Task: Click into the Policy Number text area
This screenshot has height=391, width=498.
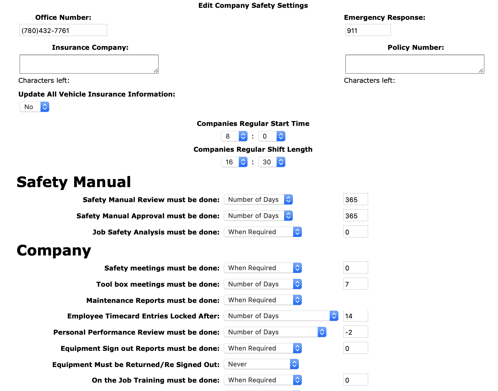Action: [415, 64]
